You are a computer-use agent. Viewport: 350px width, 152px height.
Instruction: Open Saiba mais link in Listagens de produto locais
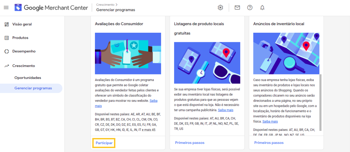226,110
